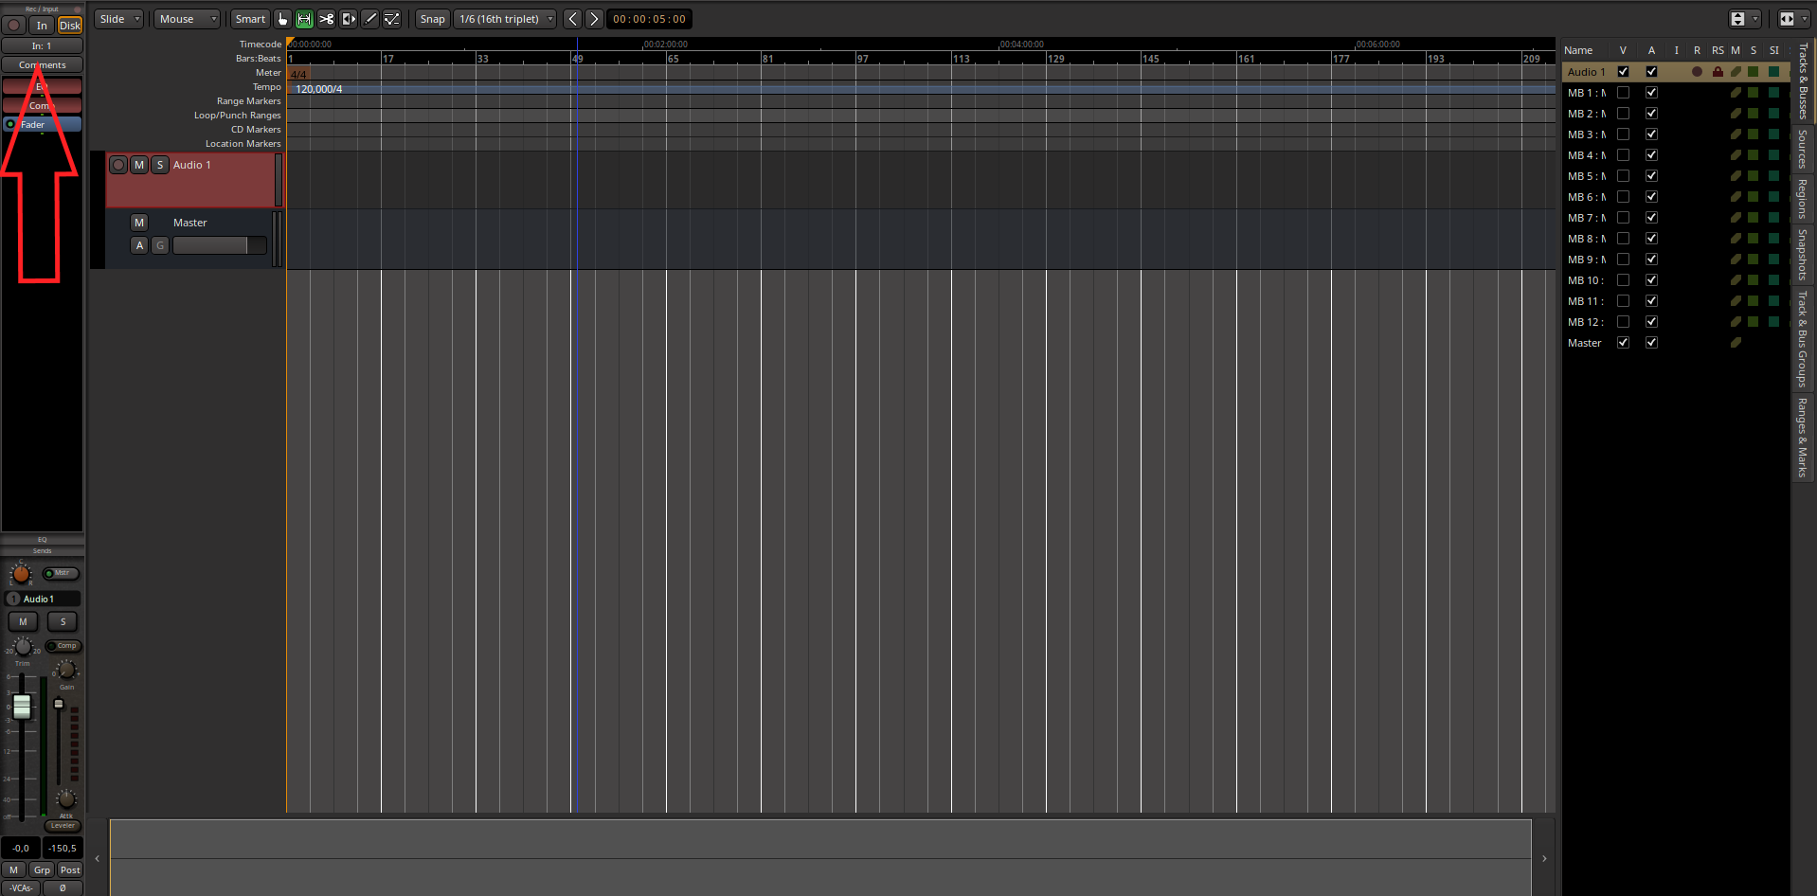Click the 120,000/4 tempo marker
Screen dimensions: 1817x896
point(319,89)
